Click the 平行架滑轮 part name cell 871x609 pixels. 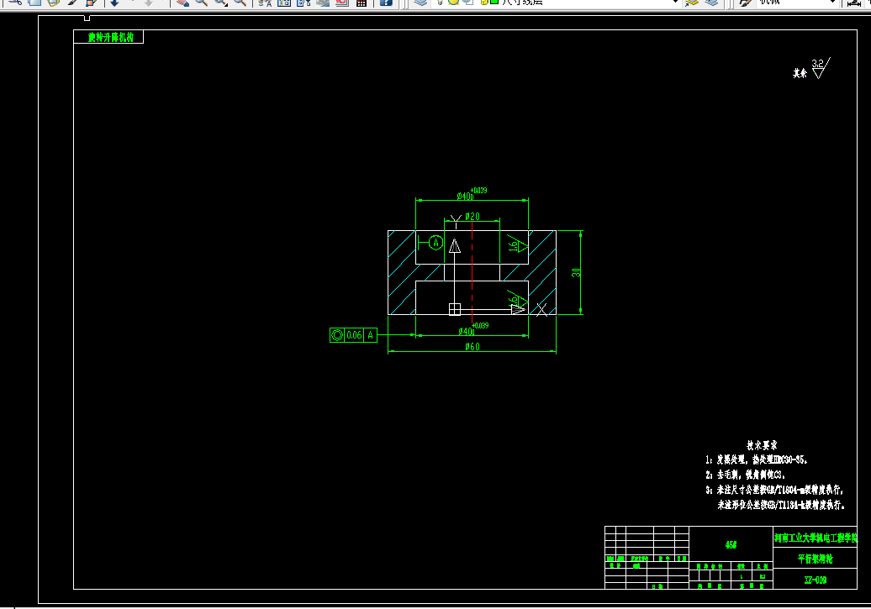[815, 559]
